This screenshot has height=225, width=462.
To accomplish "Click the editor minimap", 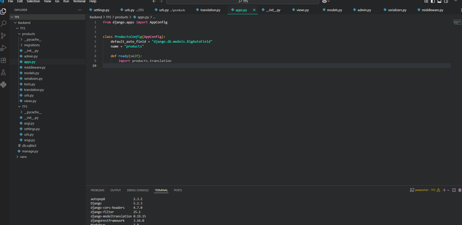I will 457,22.
